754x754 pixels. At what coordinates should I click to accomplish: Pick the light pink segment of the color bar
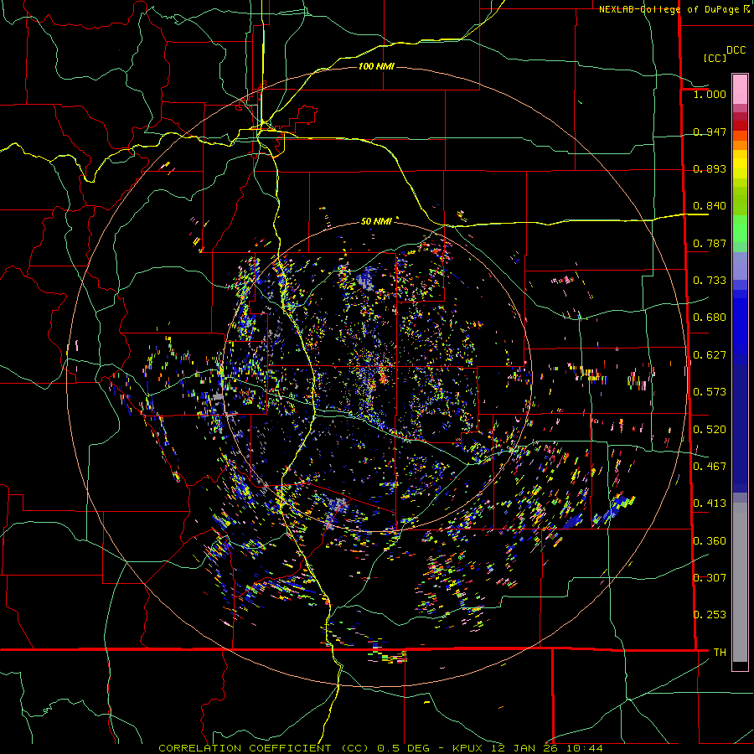click(x=740, y=89)
